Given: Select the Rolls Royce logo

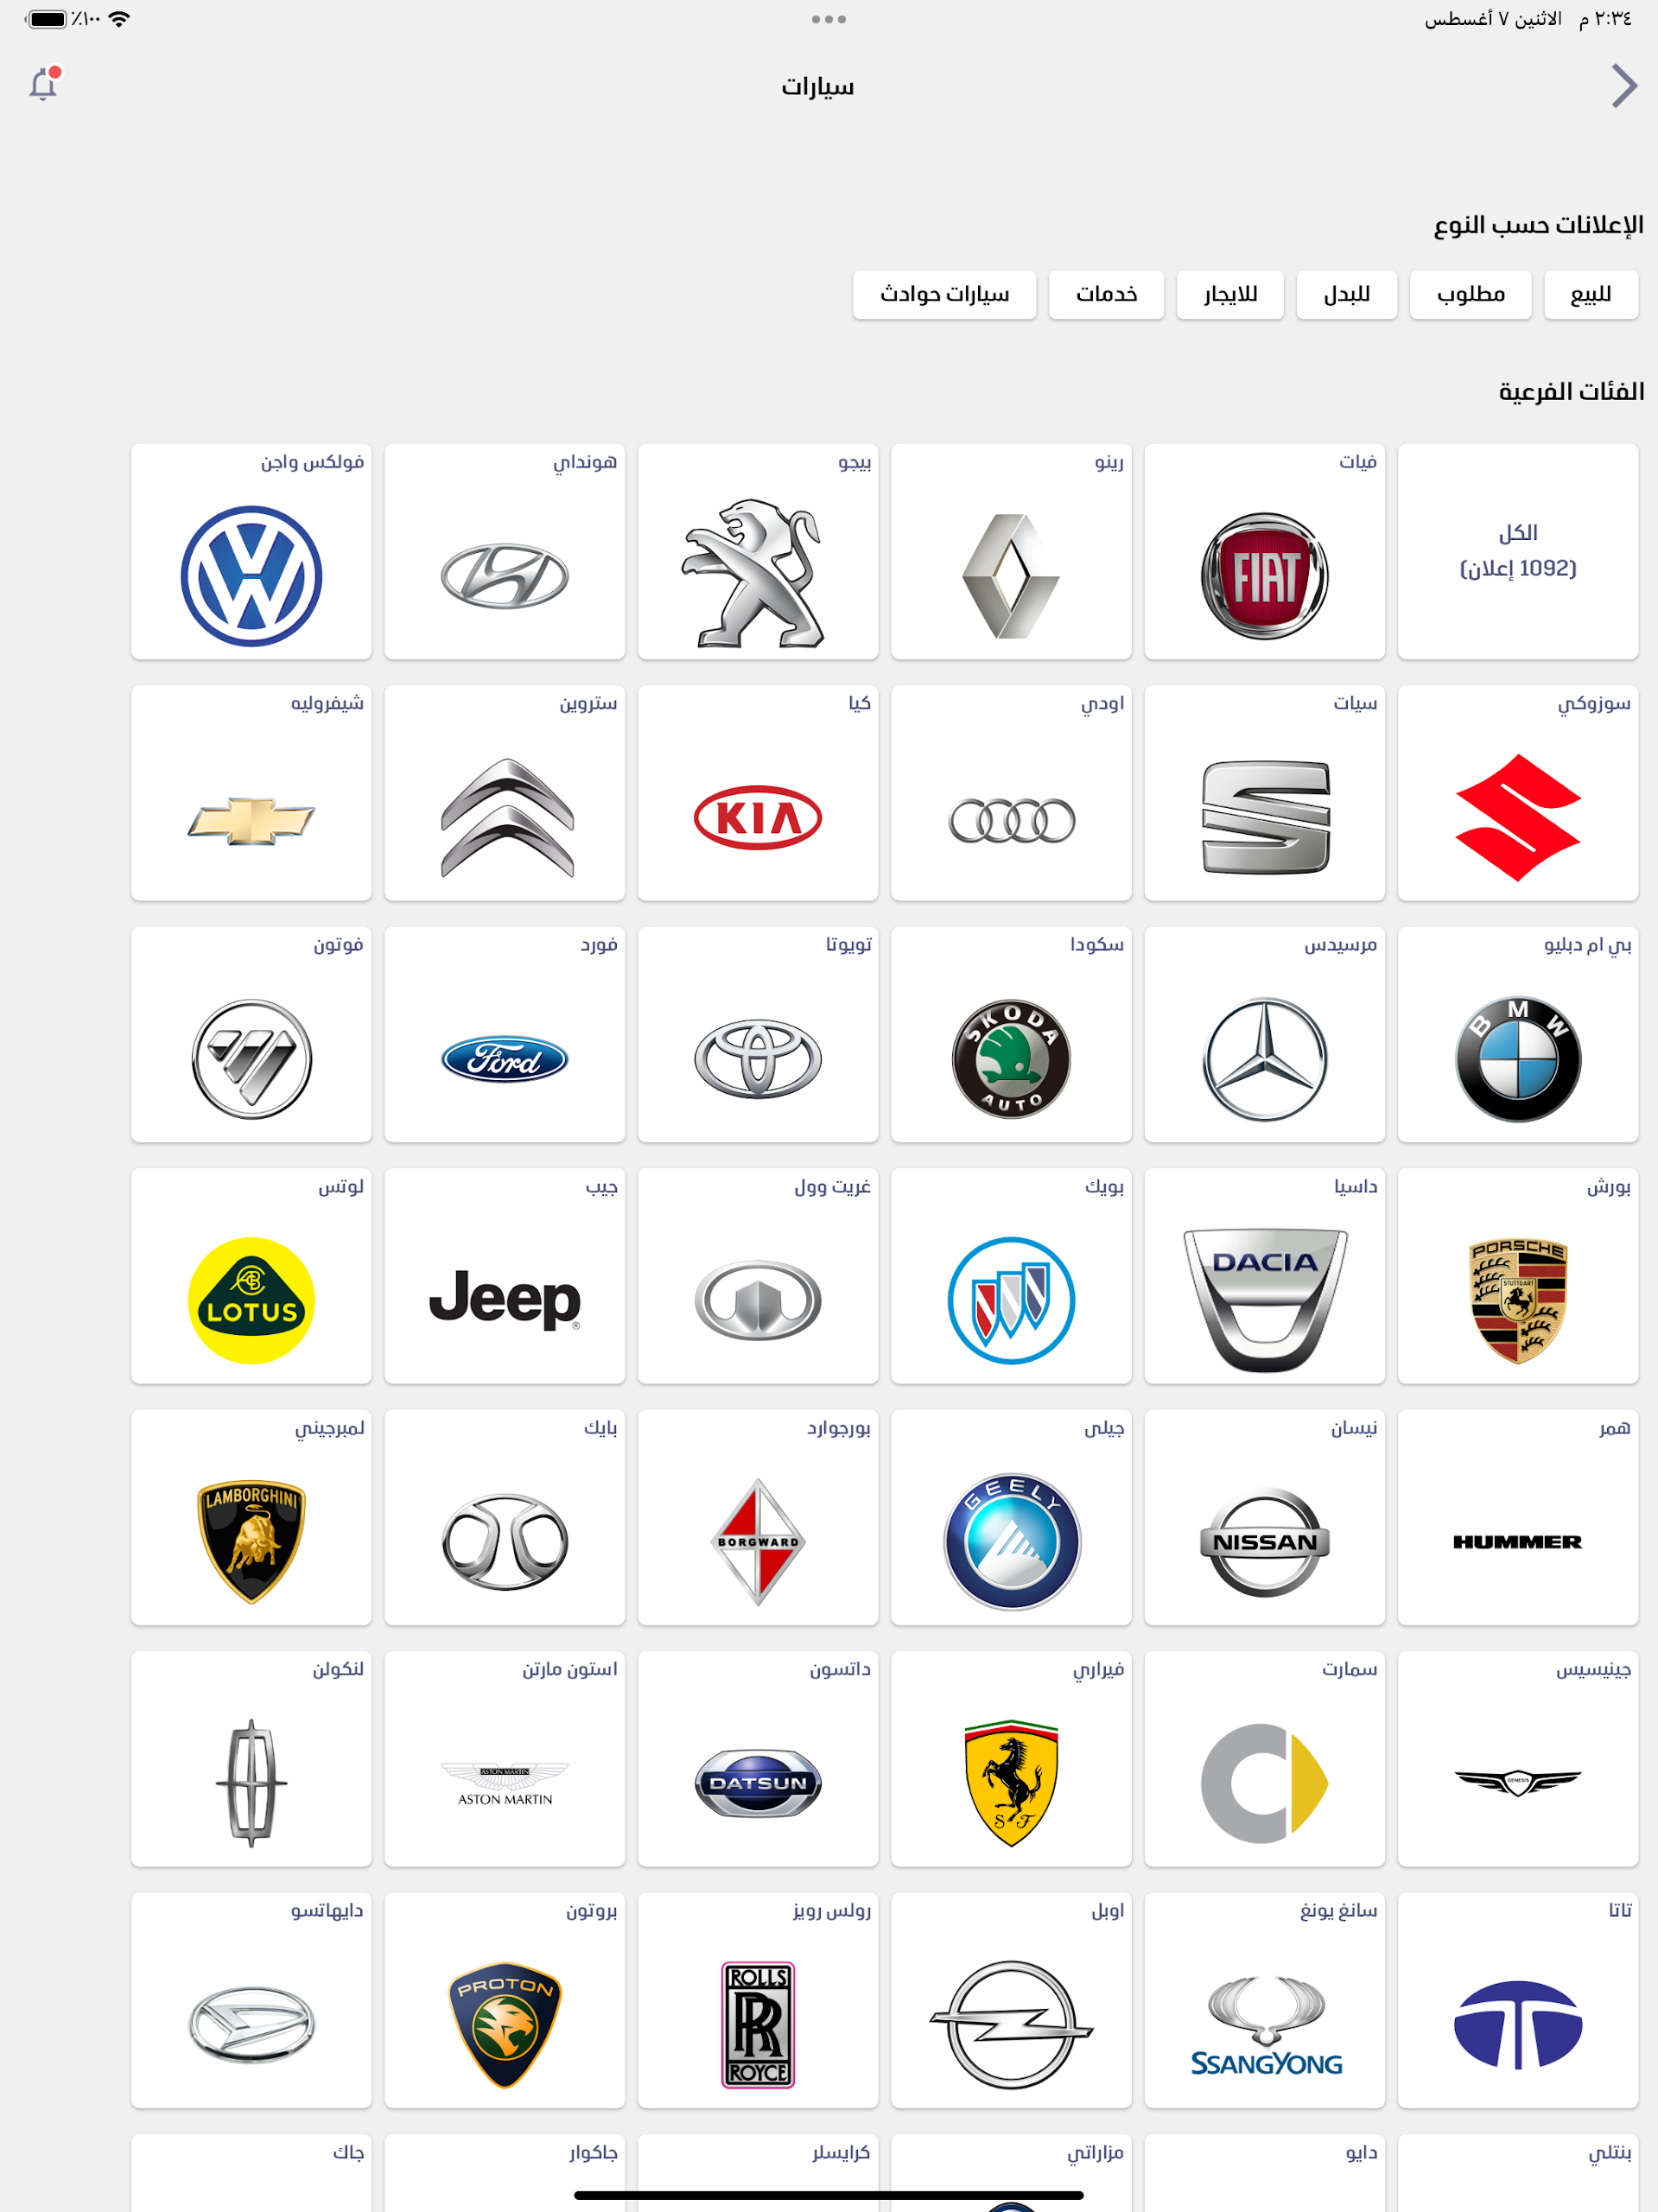Looking at the screenshot, I should 758,2025.
